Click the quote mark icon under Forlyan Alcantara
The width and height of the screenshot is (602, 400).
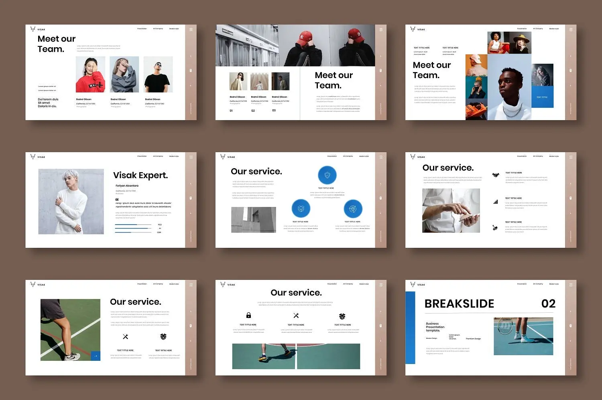(117, 199)
